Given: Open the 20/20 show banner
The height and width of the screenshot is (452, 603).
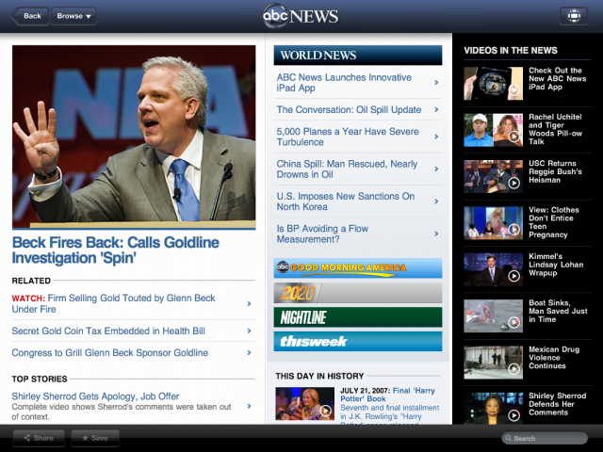Looking at the screenshot, I should 358,293.
